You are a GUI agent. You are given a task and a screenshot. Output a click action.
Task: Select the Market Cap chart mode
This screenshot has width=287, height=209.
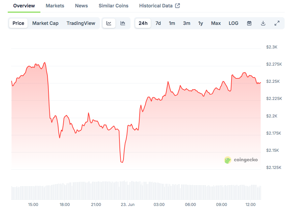[45, 23]
